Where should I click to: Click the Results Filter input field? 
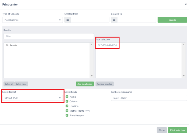tap(49, 36)
